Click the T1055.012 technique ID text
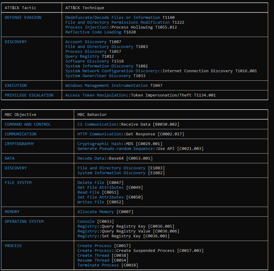 (166, 27)
